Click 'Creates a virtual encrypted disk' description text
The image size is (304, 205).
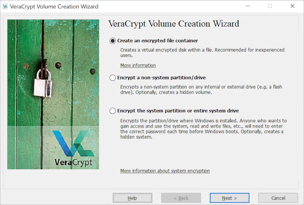tap(202, 52)
